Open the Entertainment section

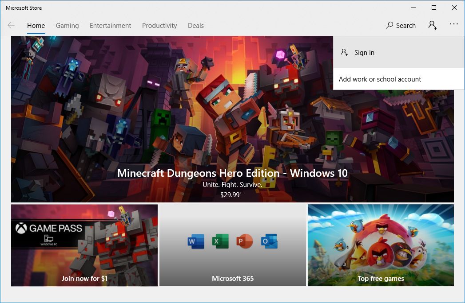pyautogui.click(x=110, y=26)
